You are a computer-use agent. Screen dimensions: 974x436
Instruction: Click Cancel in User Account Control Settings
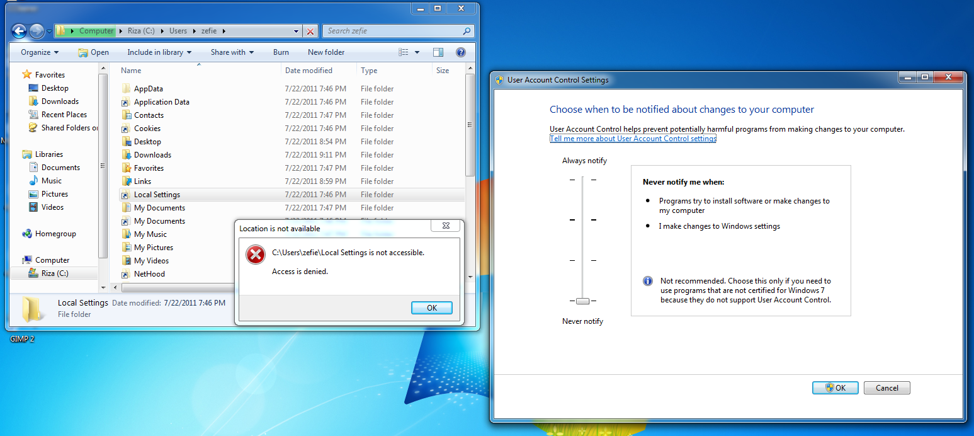pyautogui.click(x=886, y=388)
